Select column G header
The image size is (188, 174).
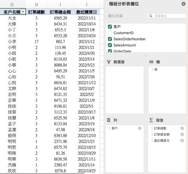12,5
